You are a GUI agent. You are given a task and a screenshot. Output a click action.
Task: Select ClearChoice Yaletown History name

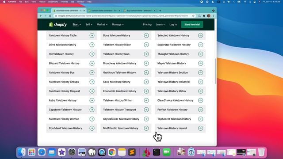(x=175, y=100)
